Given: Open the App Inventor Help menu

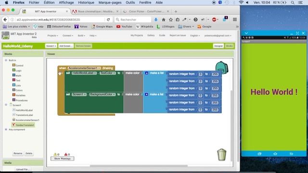Looking at the screenshot, I should (93, 36).
